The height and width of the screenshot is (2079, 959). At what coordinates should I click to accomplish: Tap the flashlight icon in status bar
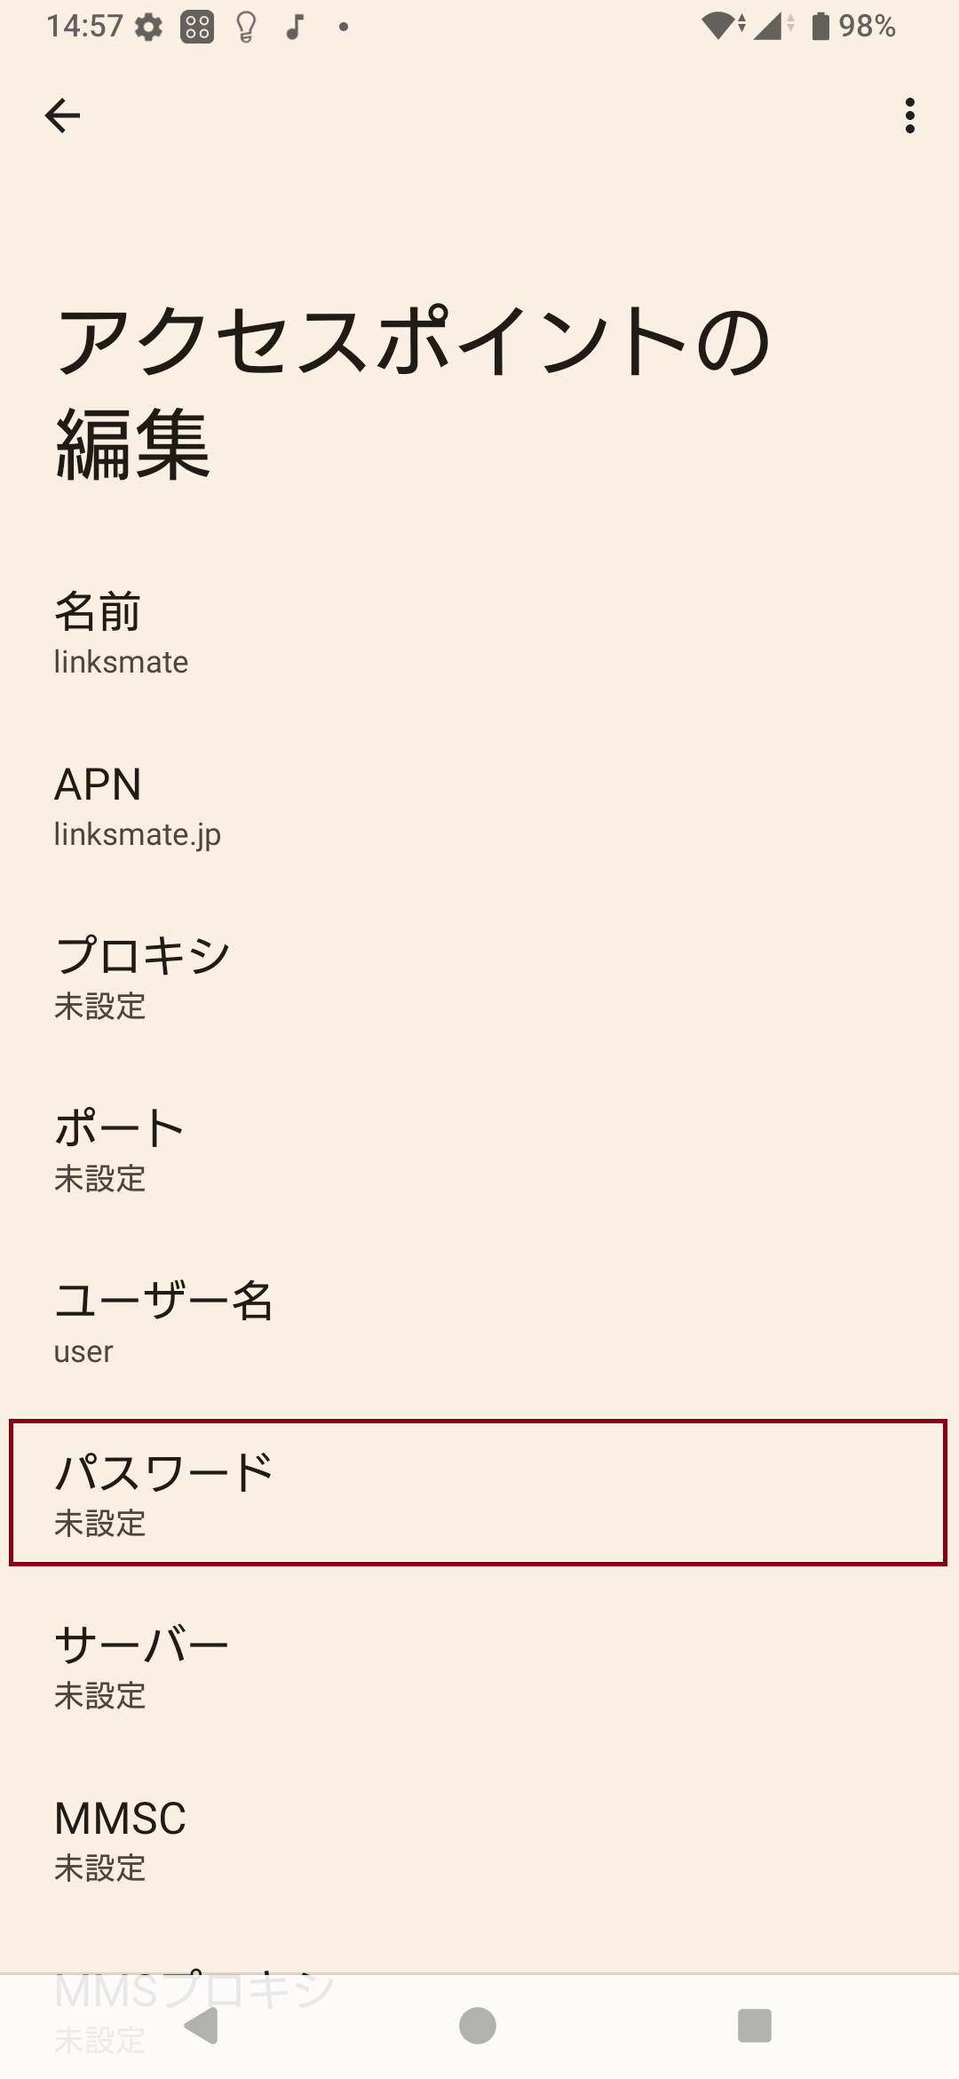[245, 27]
